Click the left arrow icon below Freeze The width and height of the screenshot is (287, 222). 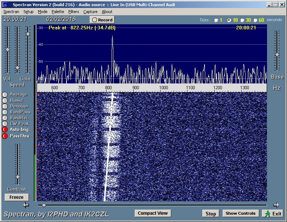point(26,205)
